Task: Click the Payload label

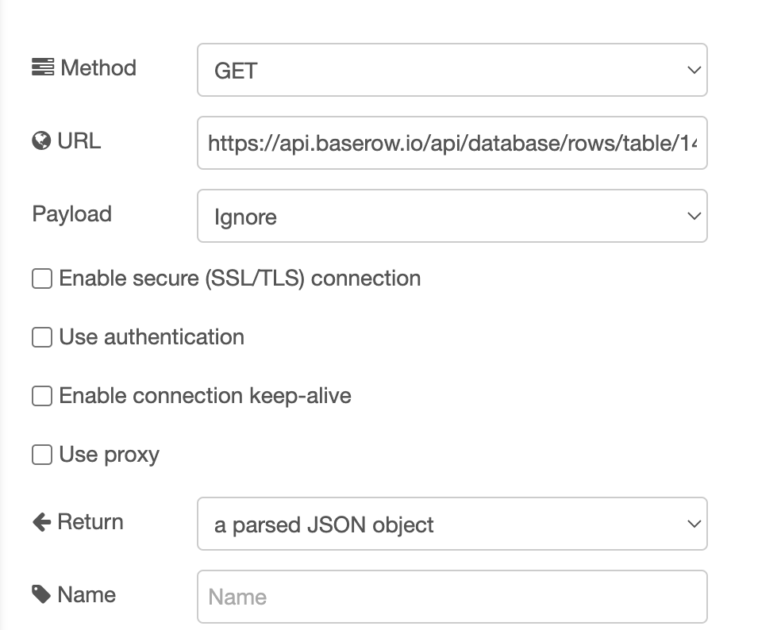Action: (x=71, y=214)
